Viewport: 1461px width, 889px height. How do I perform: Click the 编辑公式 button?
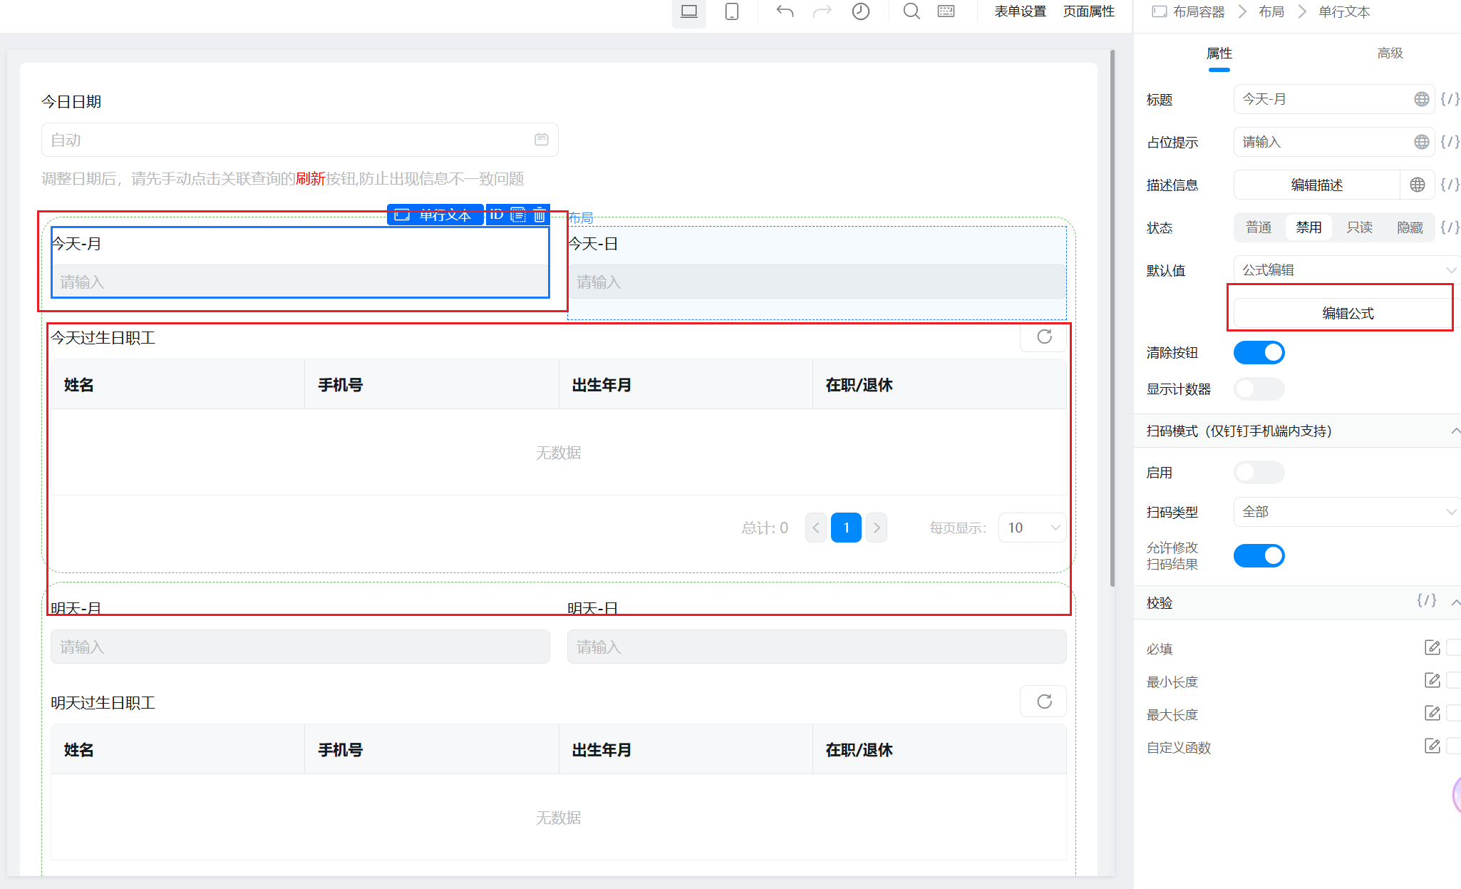(x=1347, y=314)
